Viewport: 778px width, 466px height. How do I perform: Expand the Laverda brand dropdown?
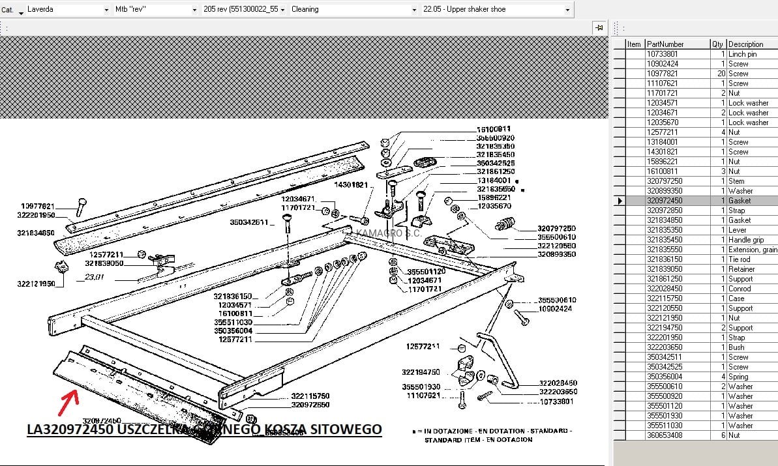point(106,10)
